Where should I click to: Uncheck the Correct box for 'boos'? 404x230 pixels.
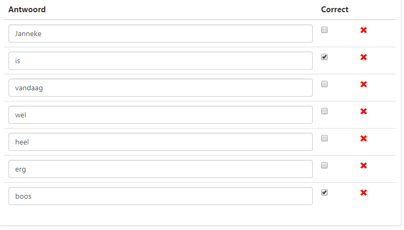(x=324, y=192)
